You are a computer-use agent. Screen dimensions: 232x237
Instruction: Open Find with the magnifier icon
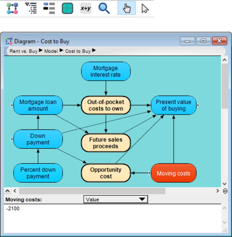(104, 8)
